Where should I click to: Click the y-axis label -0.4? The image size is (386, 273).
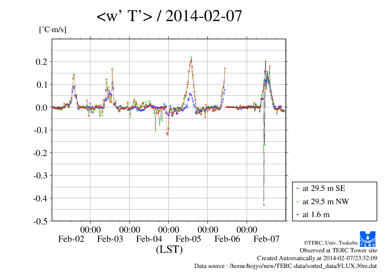click(x=40, y=198)
